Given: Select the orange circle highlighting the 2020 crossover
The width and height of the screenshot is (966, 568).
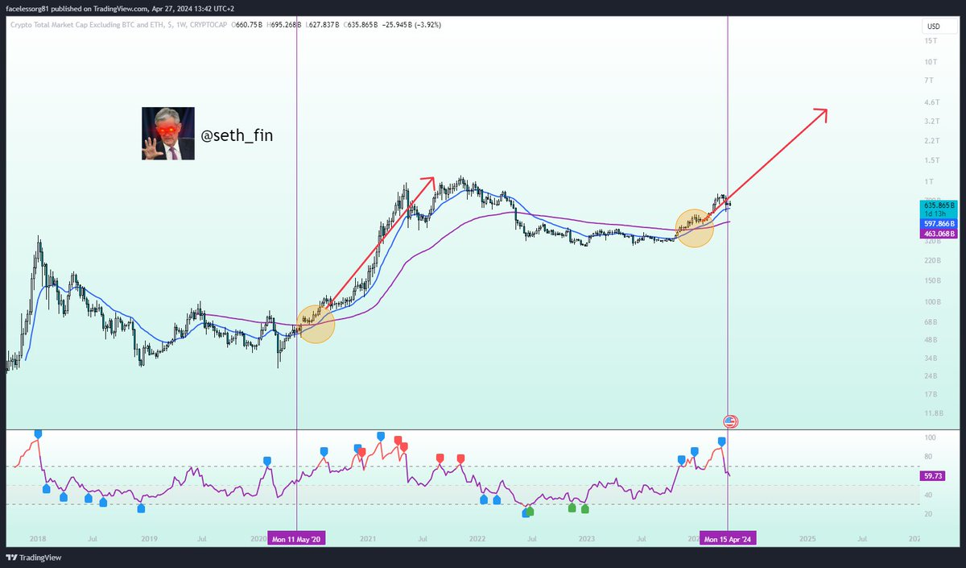Looking at the screenshot, I should click(316, 322).
